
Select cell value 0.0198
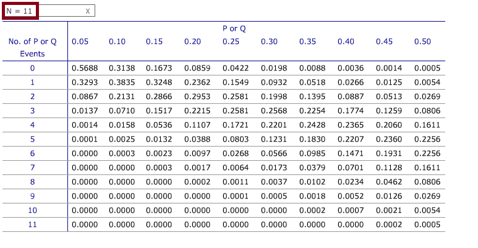(x=274, y=68)
